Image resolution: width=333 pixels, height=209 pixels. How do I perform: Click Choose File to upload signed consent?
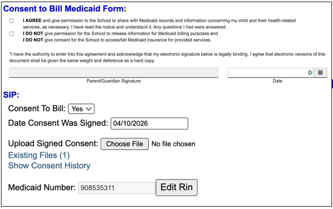point(124,144)
